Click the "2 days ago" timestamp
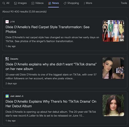 pyautogui.click(x=11, y=83)
